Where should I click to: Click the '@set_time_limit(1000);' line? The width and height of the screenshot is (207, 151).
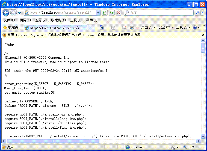(25, 88)
